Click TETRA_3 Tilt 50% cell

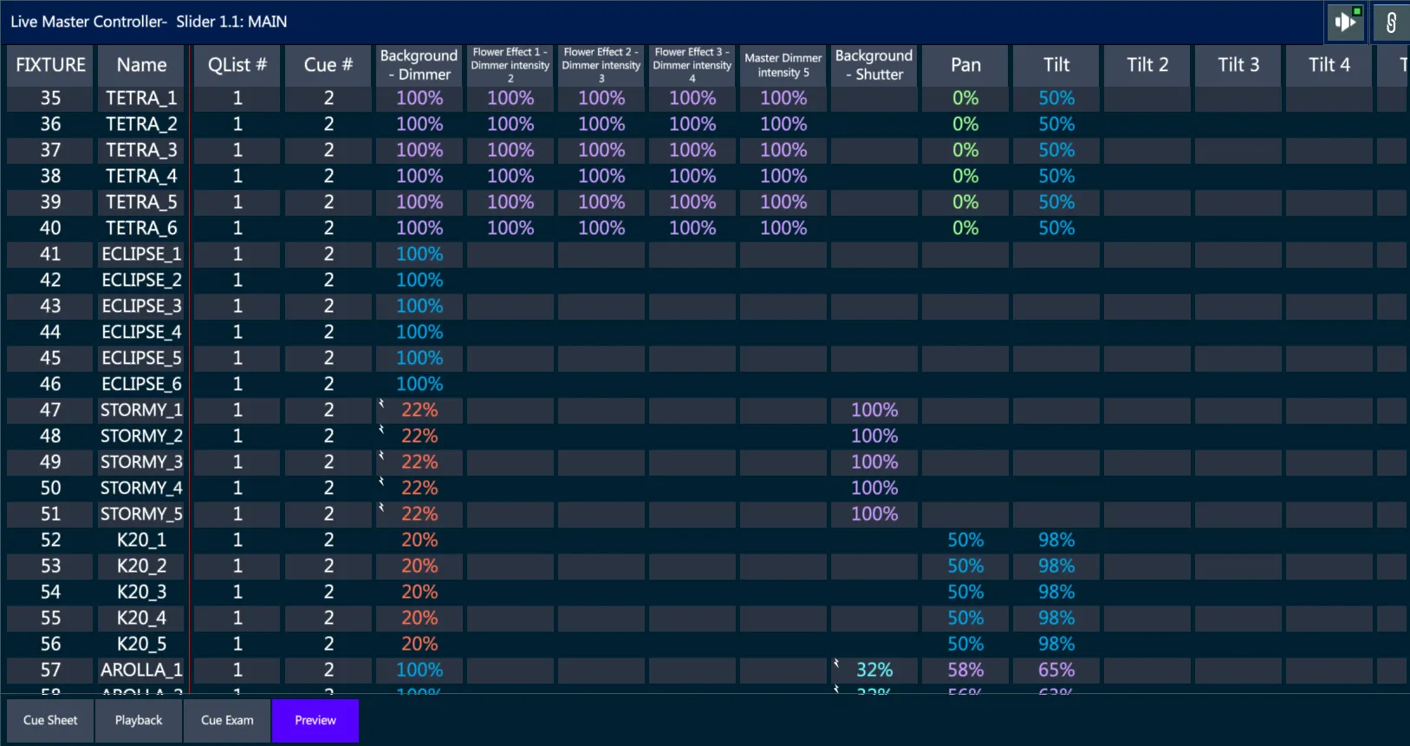tap(1056, 150)
